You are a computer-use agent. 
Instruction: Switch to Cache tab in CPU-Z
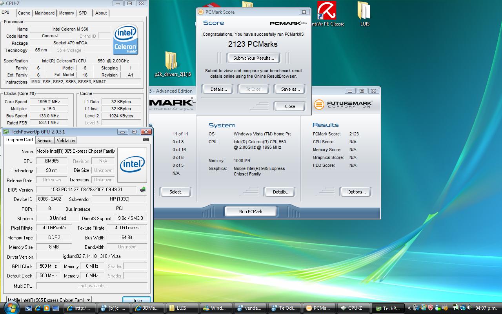pos(24,13)
